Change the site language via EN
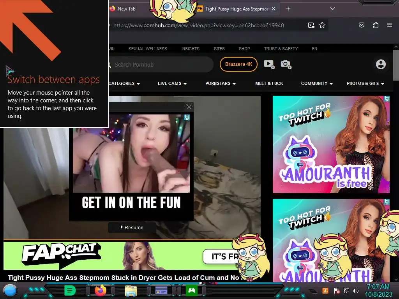Screen dimensions: 399x299 click(x=314, y=49)
